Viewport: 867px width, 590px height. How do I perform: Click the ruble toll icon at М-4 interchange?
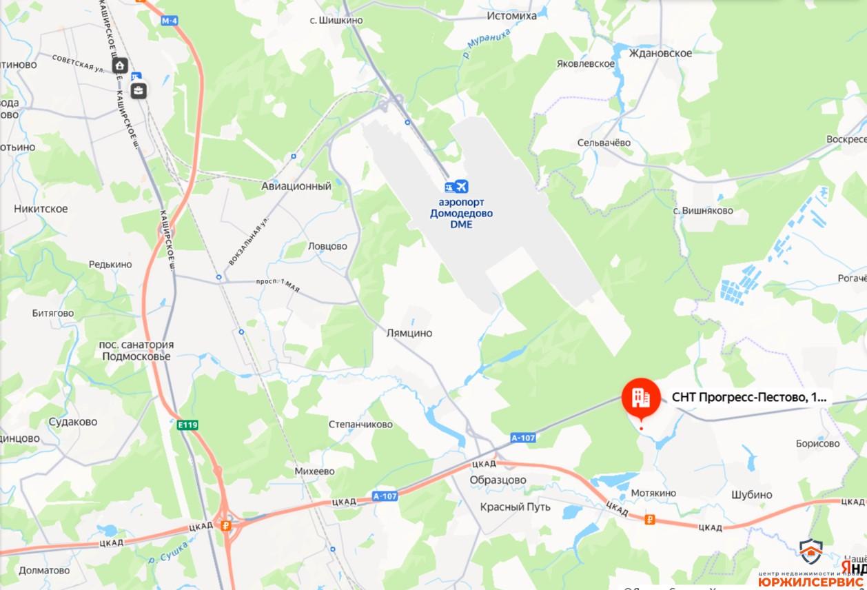pos(225,525)
